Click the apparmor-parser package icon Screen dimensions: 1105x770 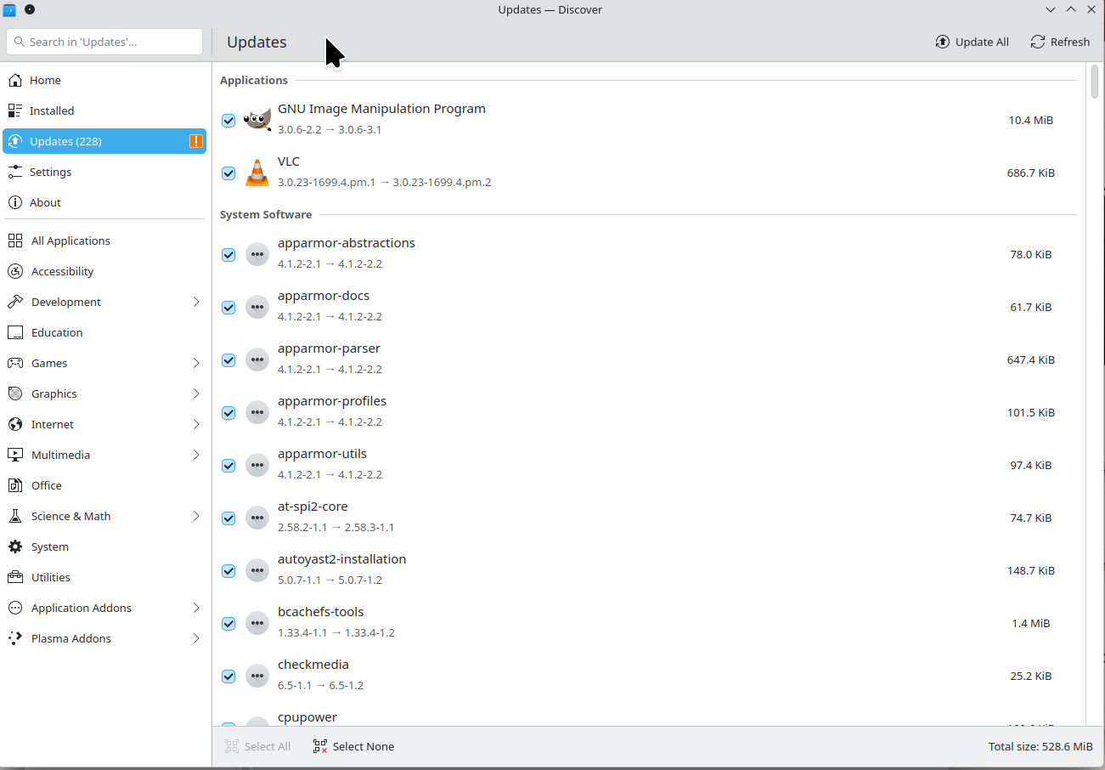click(257, 360)
